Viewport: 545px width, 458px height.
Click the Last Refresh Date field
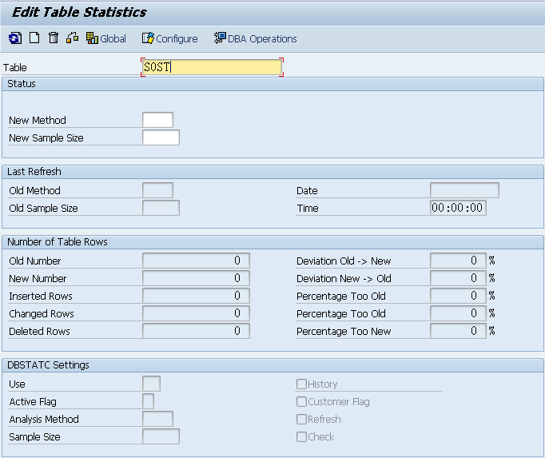465,190
